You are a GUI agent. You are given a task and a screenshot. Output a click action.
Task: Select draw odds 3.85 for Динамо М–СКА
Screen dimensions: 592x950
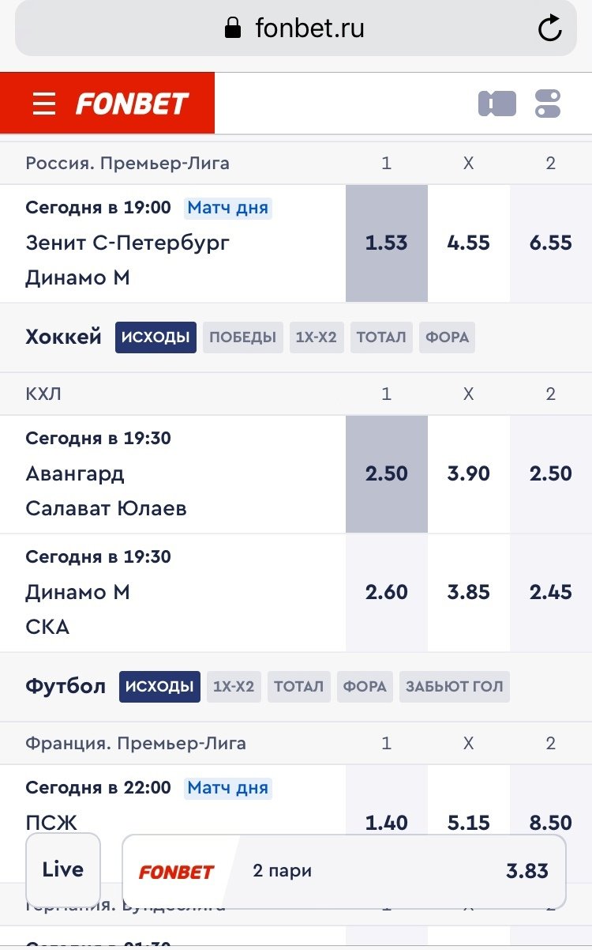468,592
